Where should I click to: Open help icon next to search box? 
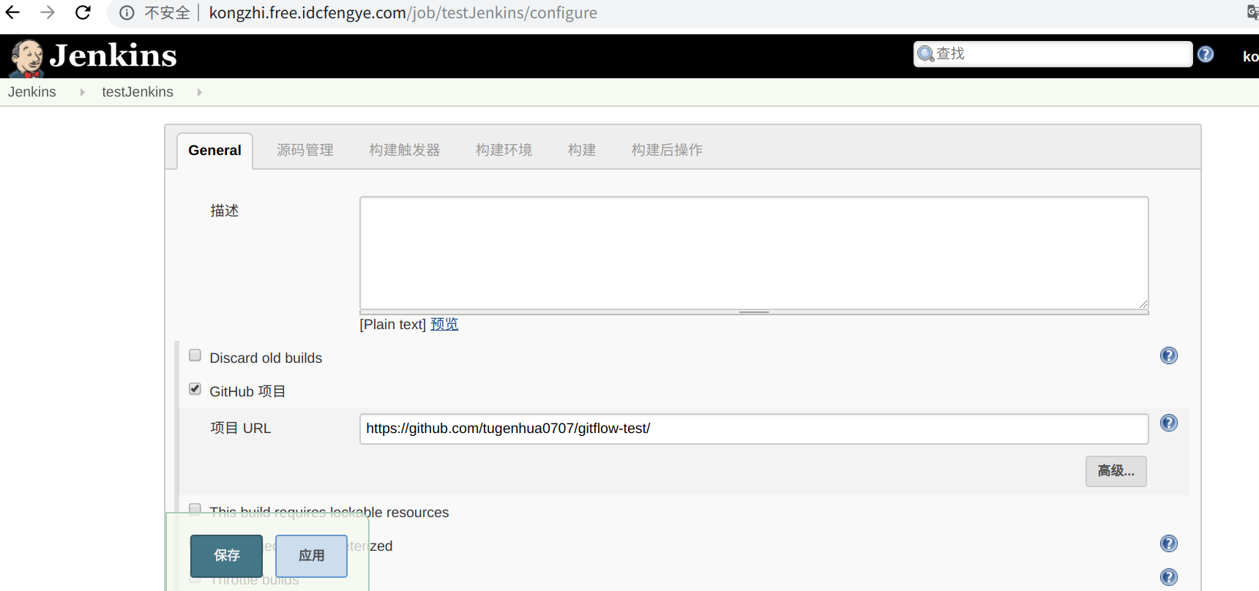coord(1206,54)
